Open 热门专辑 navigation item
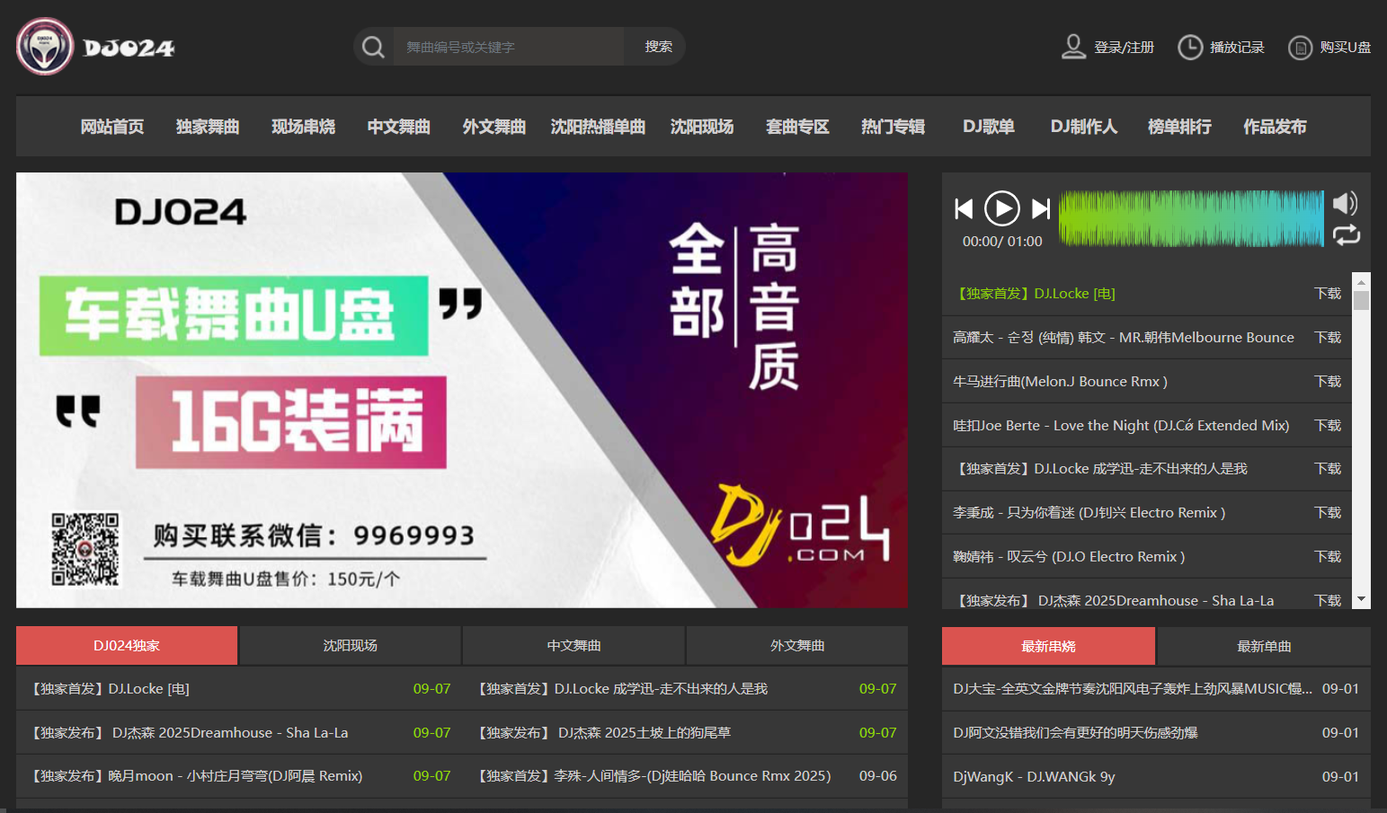Image resolution: width=1387 pixels, height=813 pixels. point(893,127)
